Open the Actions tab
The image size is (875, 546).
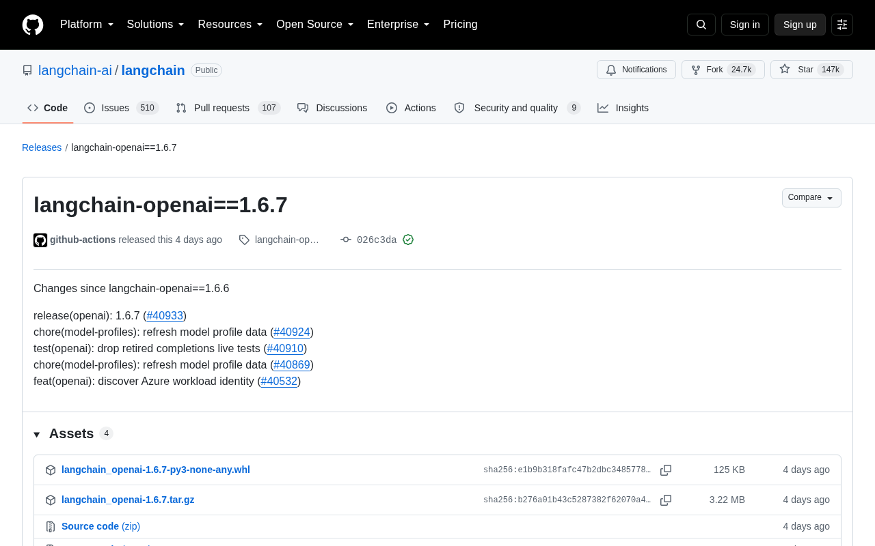(411, 108)
